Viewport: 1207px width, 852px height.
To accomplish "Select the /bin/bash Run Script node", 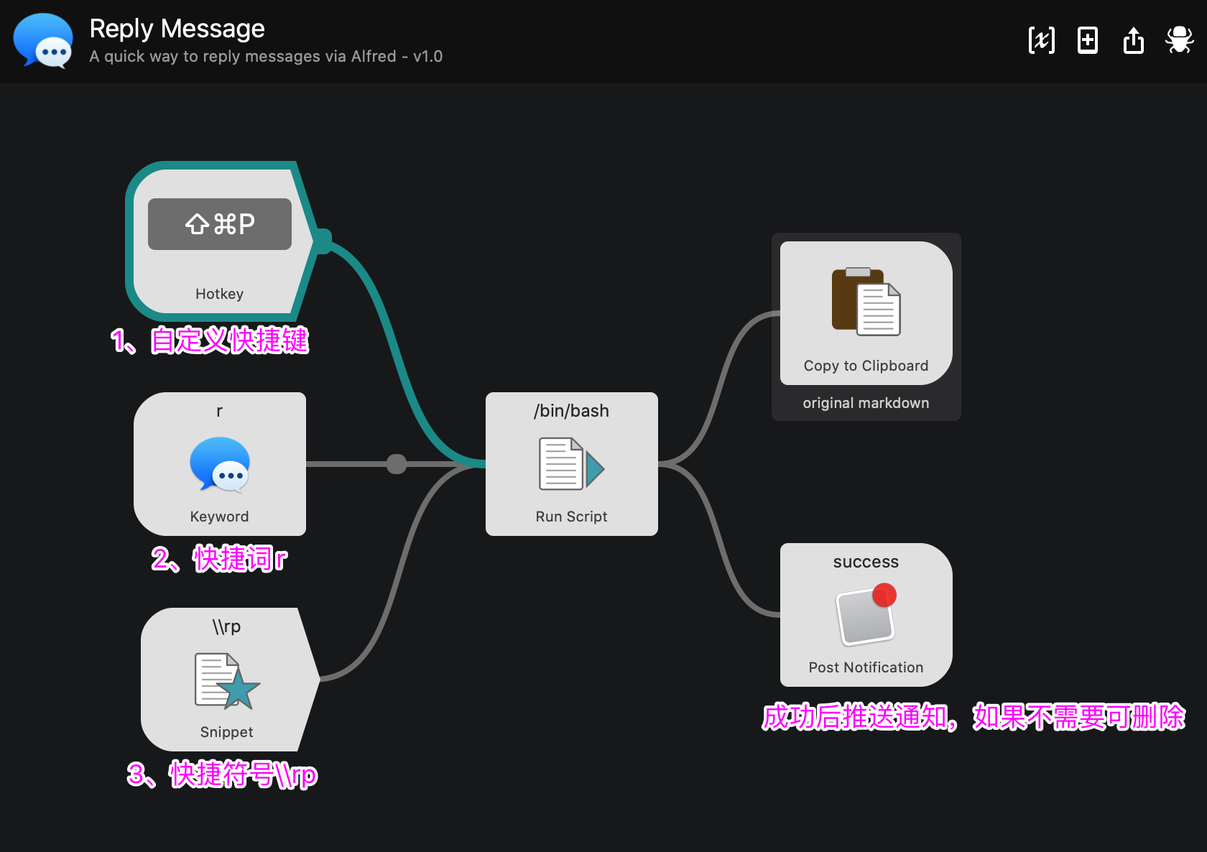I will click(x=571, y=463).
